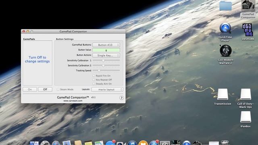
Task: Check the Steady Aim On option
Action: coord(94,84)
